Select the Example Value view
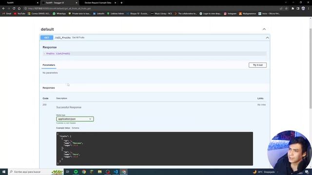Viewport: 312px width, 175px height. (x=63, y=128)
